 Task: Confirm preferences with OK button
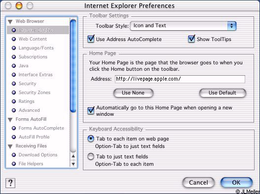[x=236, y=183]
